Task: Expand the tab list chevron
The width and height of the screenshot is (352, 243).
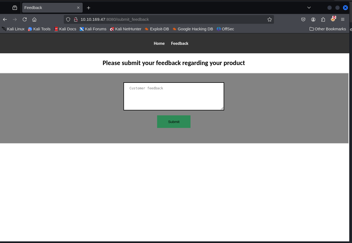Action: pyautogui.click(x=309, y=8)
